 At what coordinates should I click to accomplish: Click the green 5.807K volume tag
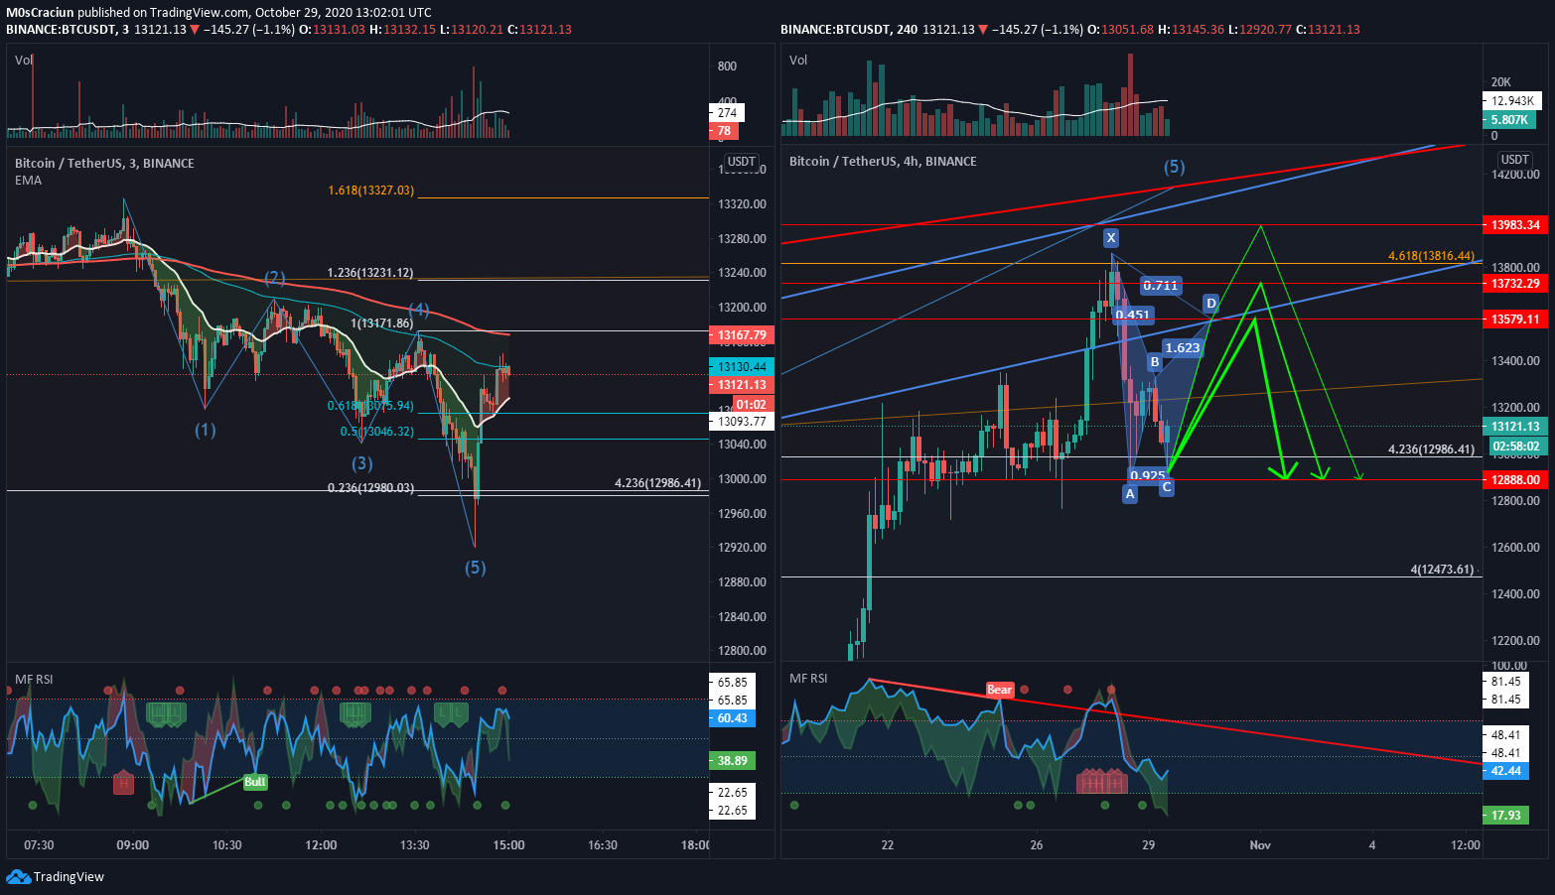[x=1509, y=120]
